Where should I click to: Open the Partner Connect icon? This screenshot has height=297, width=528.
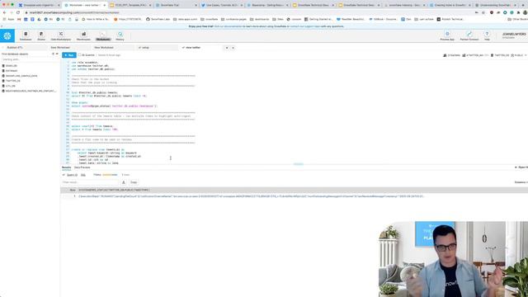coord(469,35)
